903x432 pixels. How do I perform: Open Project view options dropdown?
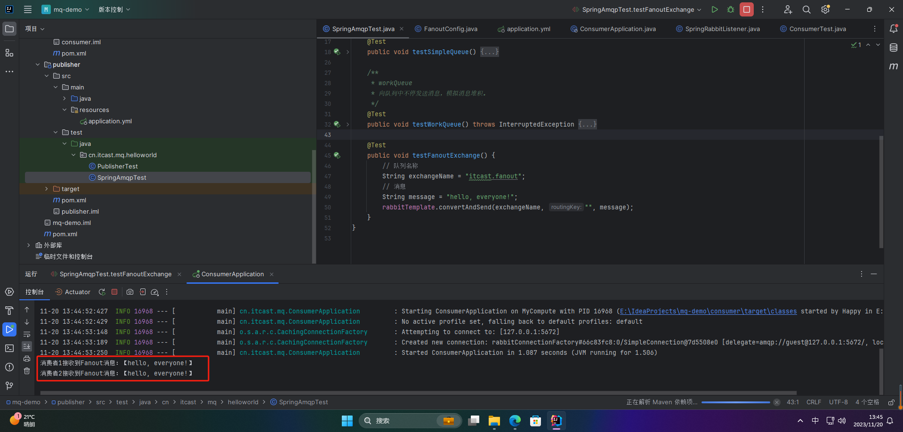point(35,29)
